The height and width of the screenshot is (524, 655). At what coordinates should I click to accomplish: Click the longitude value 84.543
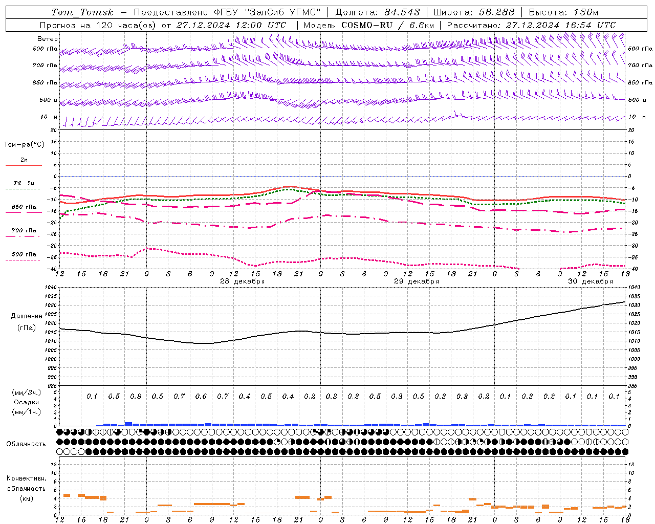click(x=402, y=12)
